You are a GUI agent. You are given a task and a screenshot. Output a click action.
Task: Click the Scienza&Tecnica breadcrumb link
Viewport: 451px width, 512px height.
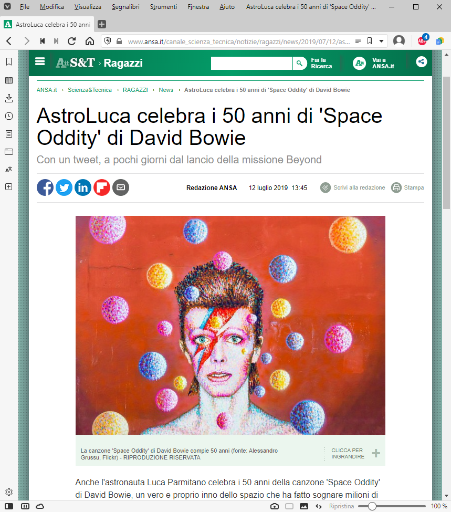[89, 90]
